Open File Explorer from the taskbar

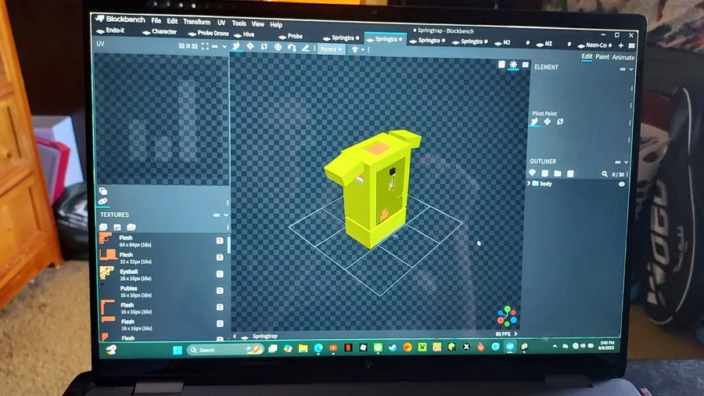303,348
